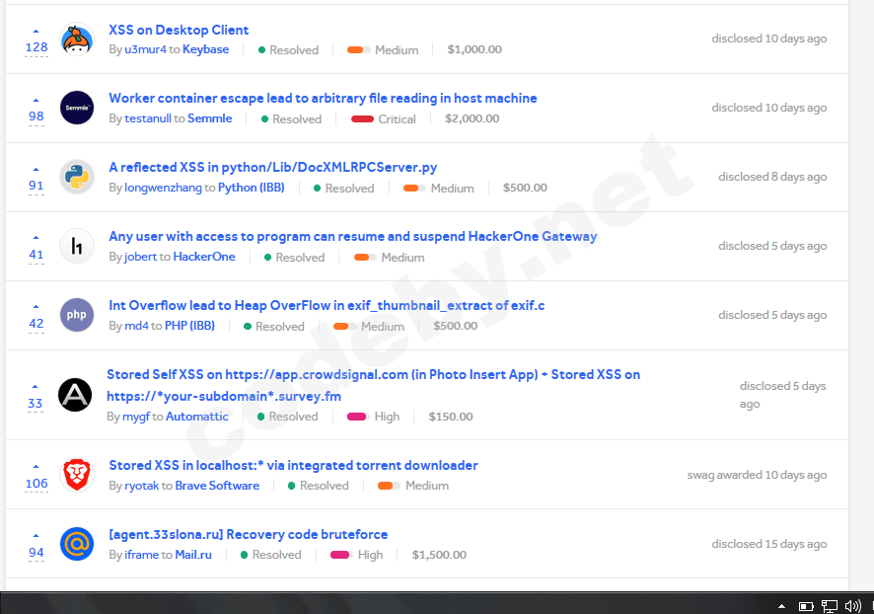Click the 91 vote count

(36, 186)
